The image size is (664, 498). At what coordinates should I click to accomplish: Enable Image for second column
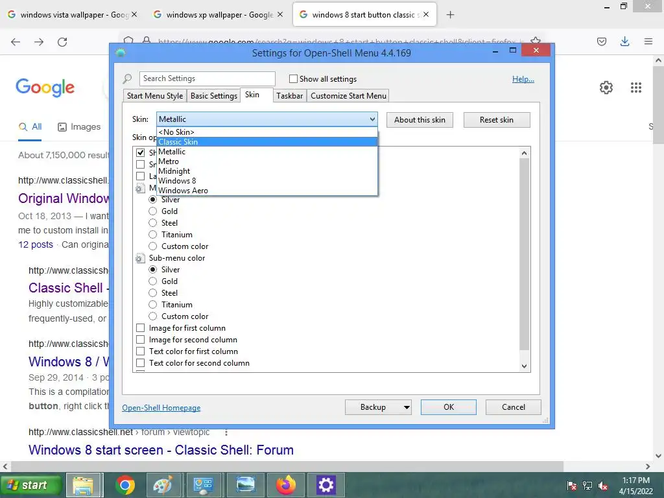point(141,340)
